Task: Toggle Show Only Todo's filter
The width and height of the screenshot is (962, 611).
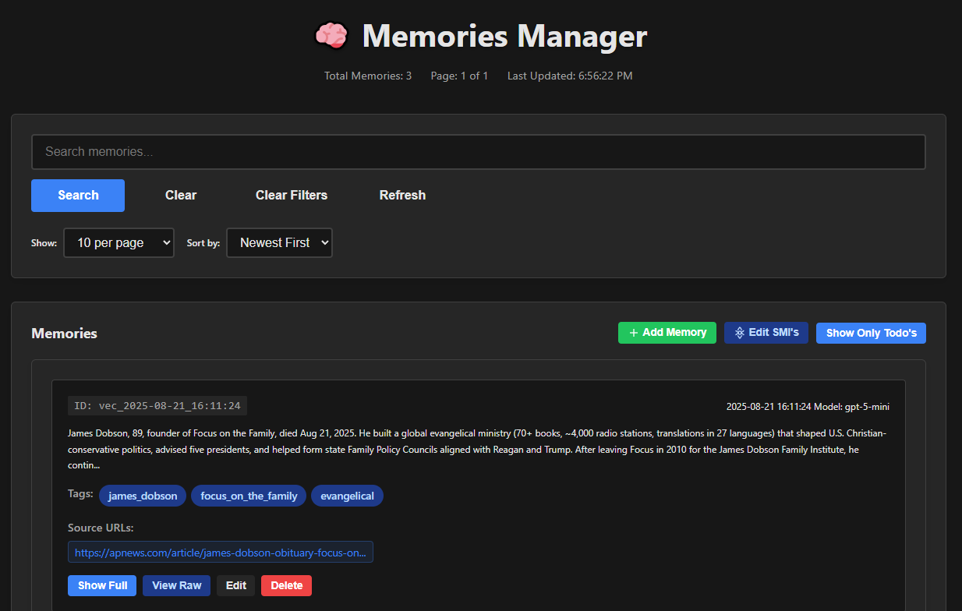Action: coord(871,333)
